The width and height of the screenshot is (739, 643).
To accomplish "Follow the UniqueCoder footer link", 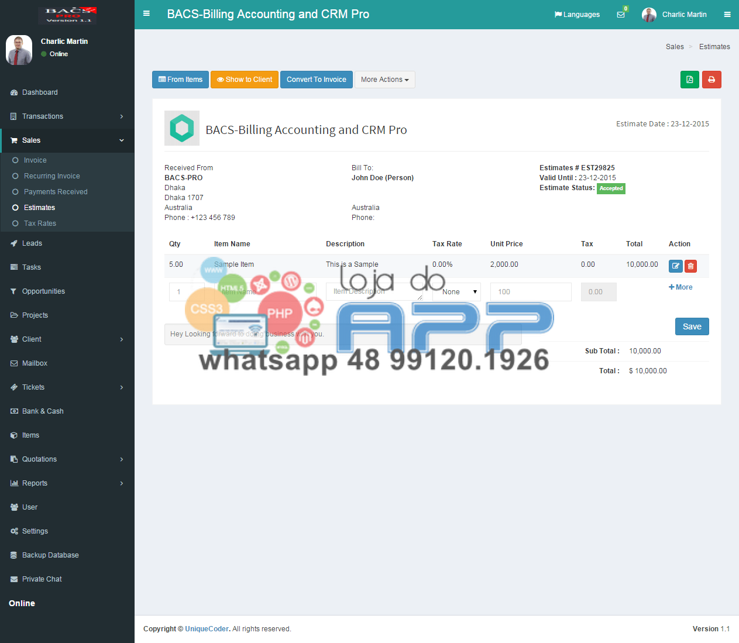I will 207,629.
